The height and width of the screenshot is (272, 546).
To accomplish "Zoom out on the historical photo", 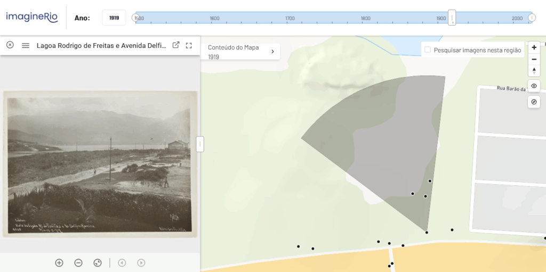I will pos(78,262).
